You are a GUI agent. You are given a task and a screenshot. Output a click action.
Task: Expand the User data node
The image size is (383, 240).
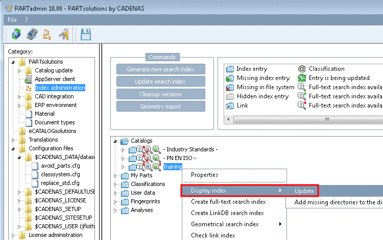pos(115,193)
